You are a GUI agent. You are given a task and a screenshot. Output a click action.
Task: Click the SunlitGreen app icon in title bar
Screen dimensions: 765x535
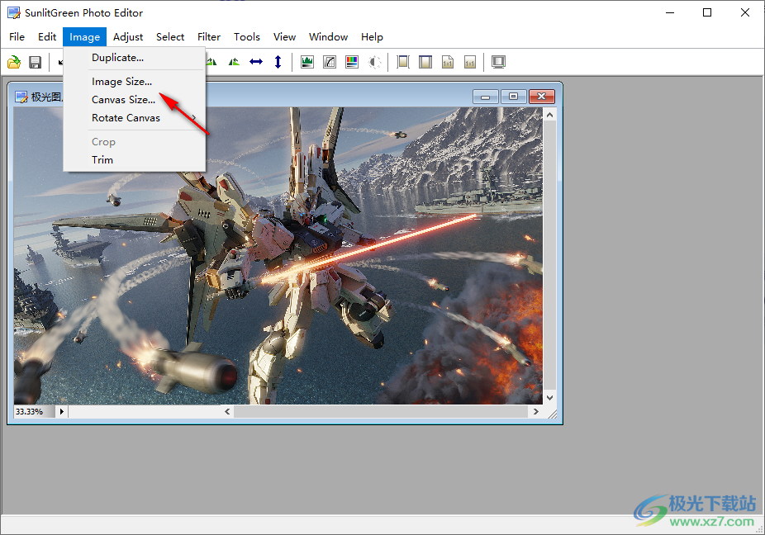point(14,12)
